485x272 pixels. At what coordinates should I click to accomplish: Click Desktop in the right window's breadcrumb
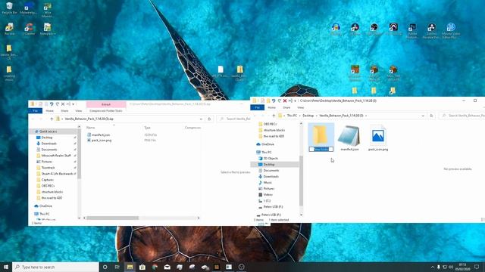pyautogui.click(x=308, y=116)
